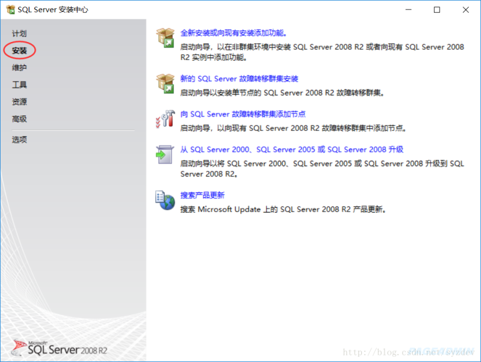Maximize the installation center window

coord(437,10)
